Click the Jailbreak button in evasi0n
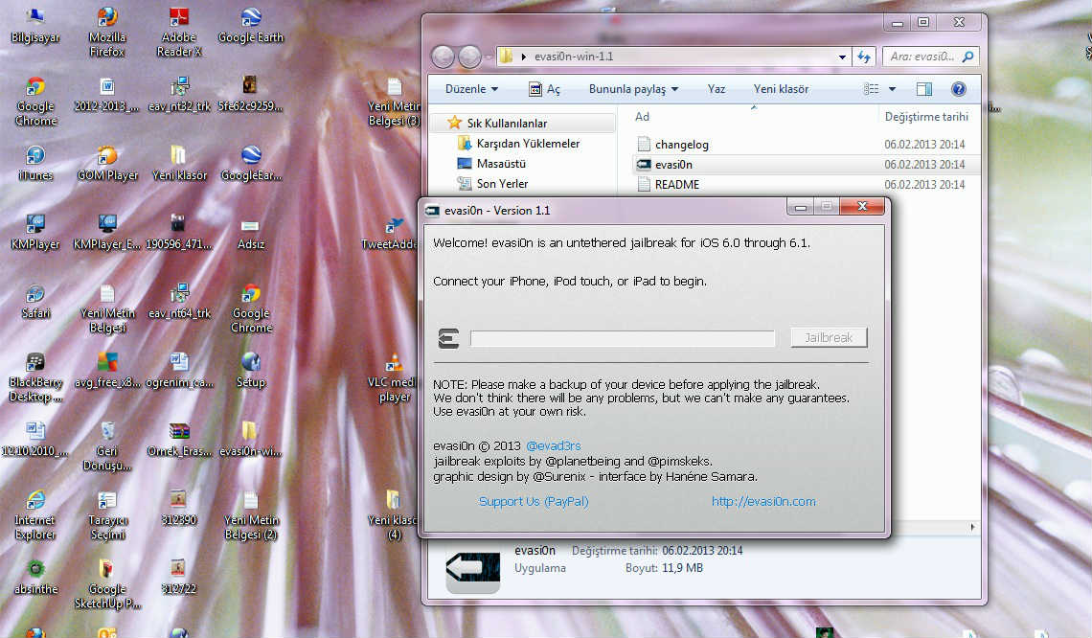 [829, 338]
